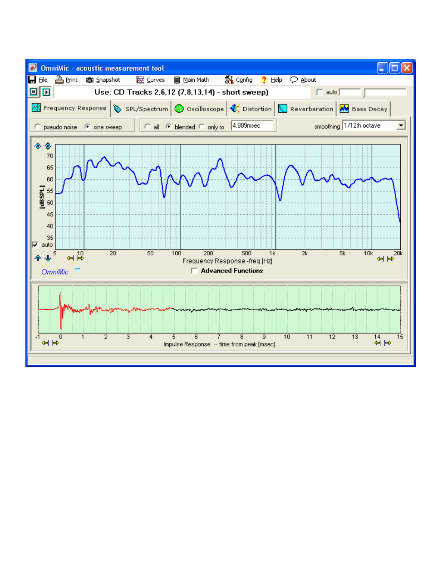Open the Main Math menu
433x561 pixels.
coord(196,80)
